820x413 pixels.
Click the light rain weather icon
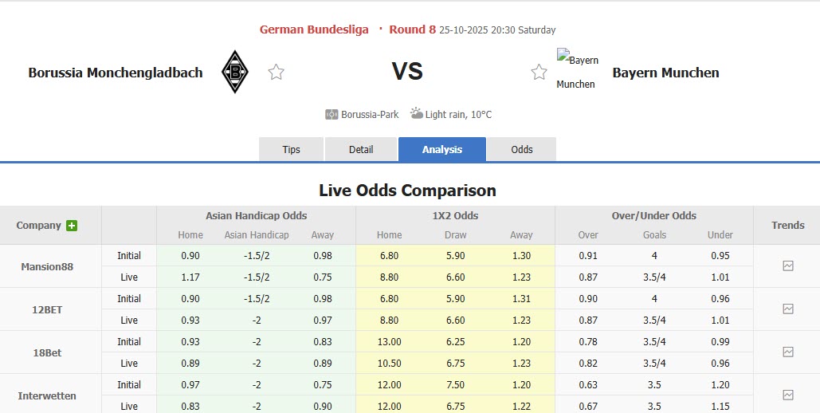[x=417, y=113]
